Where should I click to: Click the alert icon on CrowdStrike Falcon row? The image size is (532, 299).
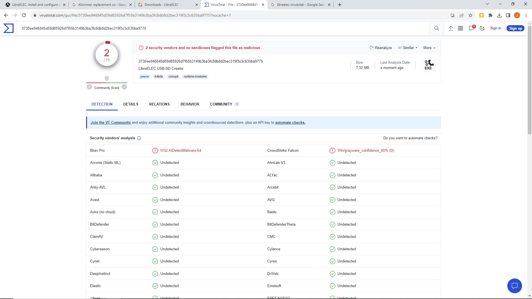click(x=332, y=151)
